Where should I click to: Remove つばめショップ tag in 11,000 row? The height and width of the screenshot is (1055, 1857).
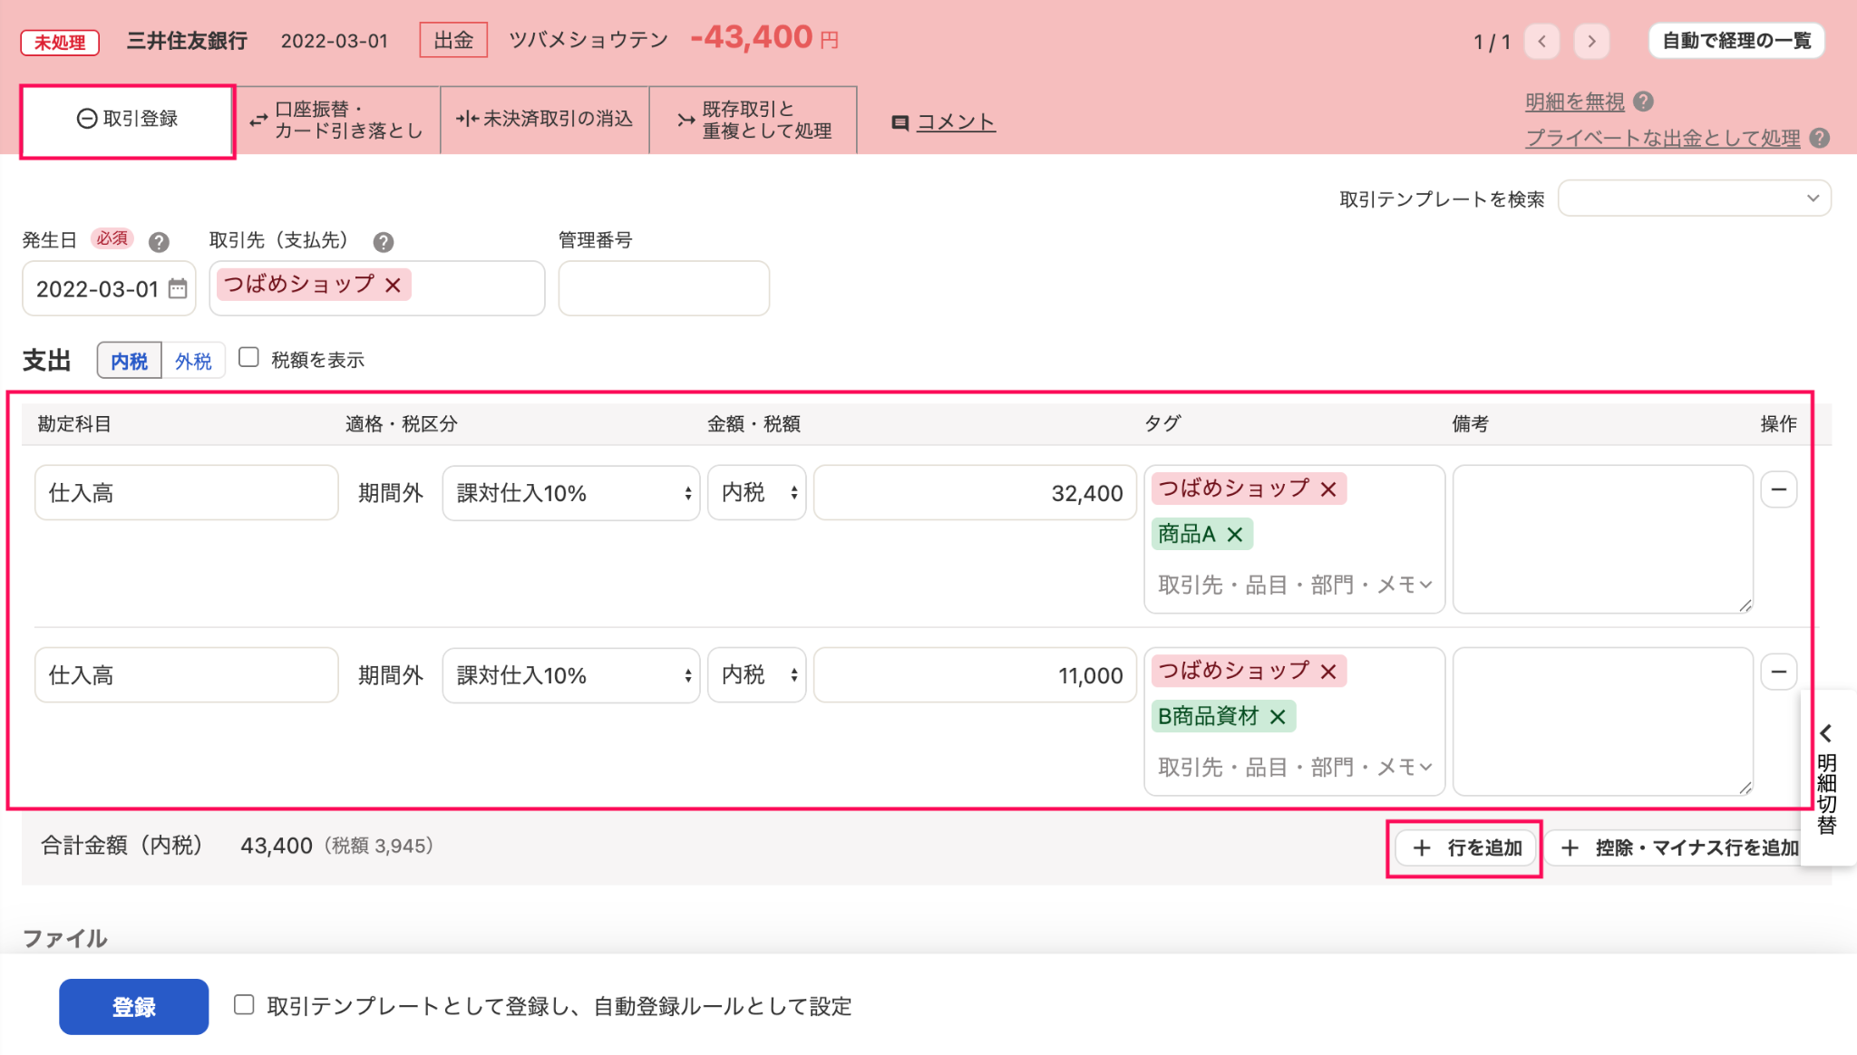click(x=1328, y=672)
